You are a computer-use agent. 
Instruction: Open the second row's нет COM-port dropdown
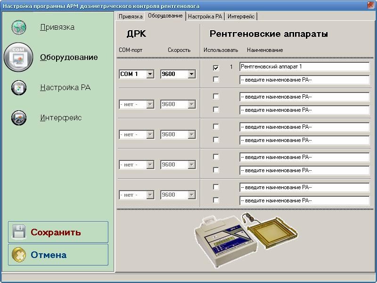coord(150,104)
